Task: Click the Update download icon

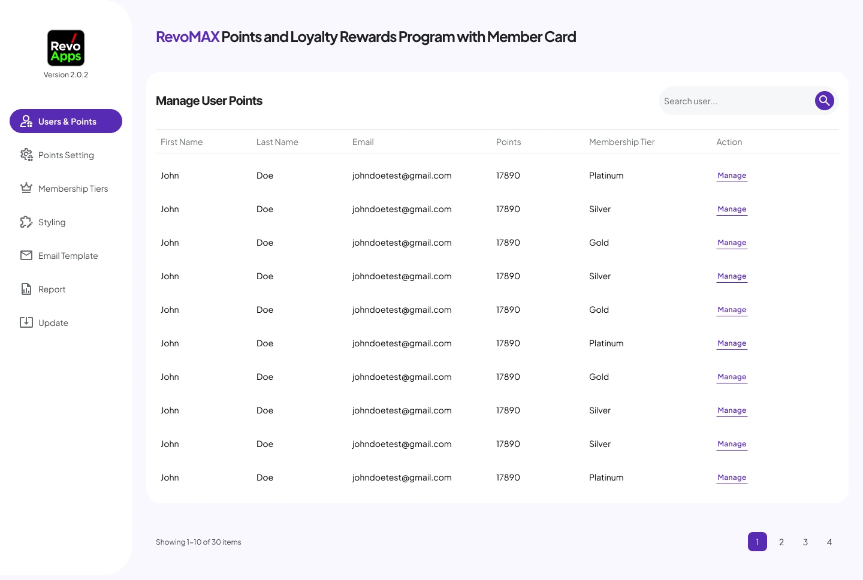Action: pyautogui.click(x=26, y=322)
